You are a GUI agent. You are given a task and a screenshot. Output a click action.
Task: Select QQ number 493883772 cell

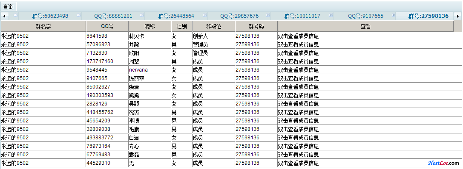[x=107, y=138]
